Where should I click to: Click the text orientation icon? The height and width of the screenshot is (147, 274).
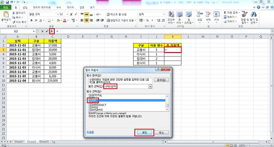click(98, 14)
